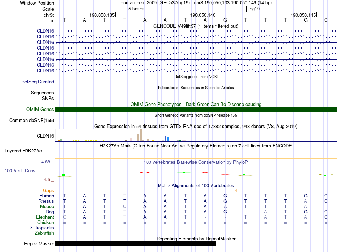
Task: Click the OMIM Genes label
Action: (x=40, y=109)
